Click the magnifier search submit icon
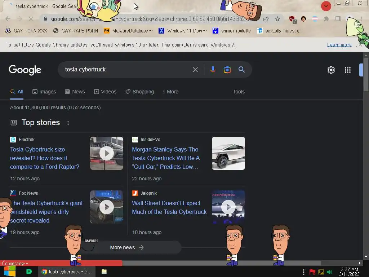This screenshot has height=277, width=369. point(241,70)
